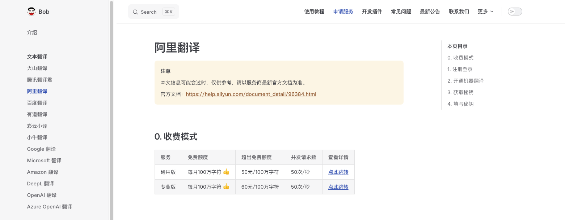This screenshot has width=565, height=220.
Task: Open the 最新公告 nav item
Action: coord(430,12)
